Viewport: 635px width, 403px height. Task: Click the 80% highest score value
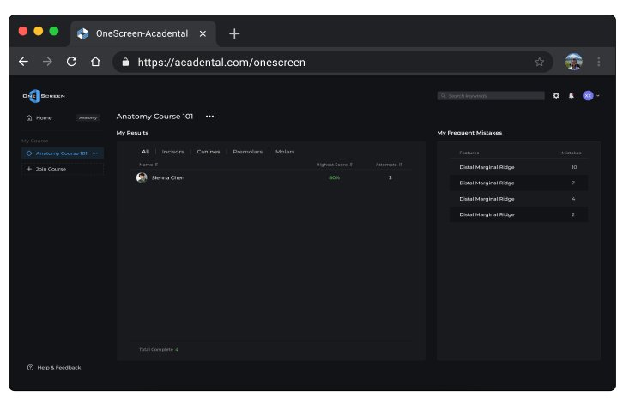coord(335,178)
